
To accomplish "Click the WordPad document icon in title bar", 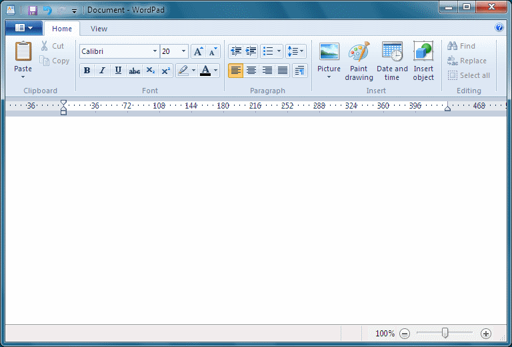I will [11, 10].
